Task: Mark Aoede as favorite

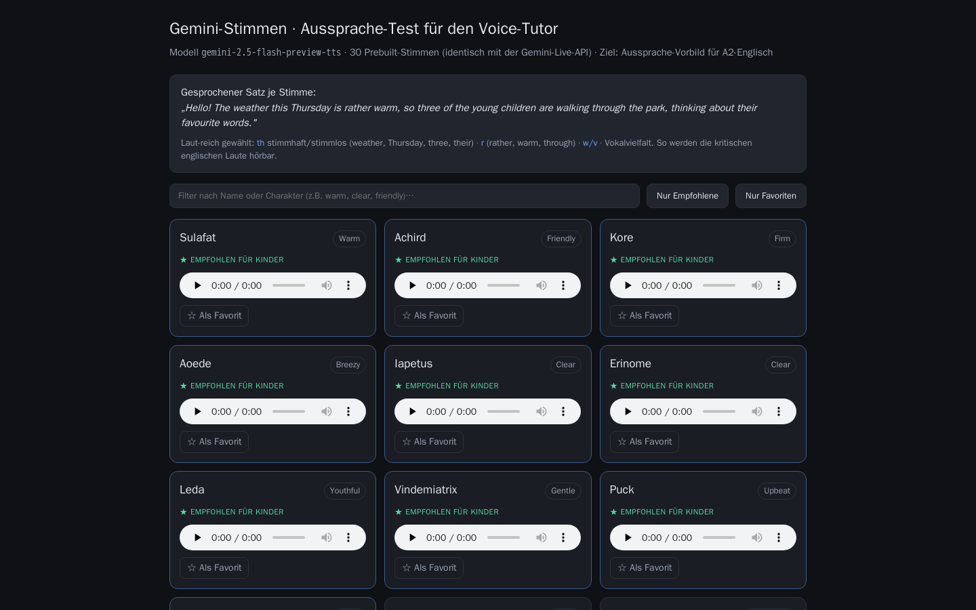Action: click(x=214, y=442)
